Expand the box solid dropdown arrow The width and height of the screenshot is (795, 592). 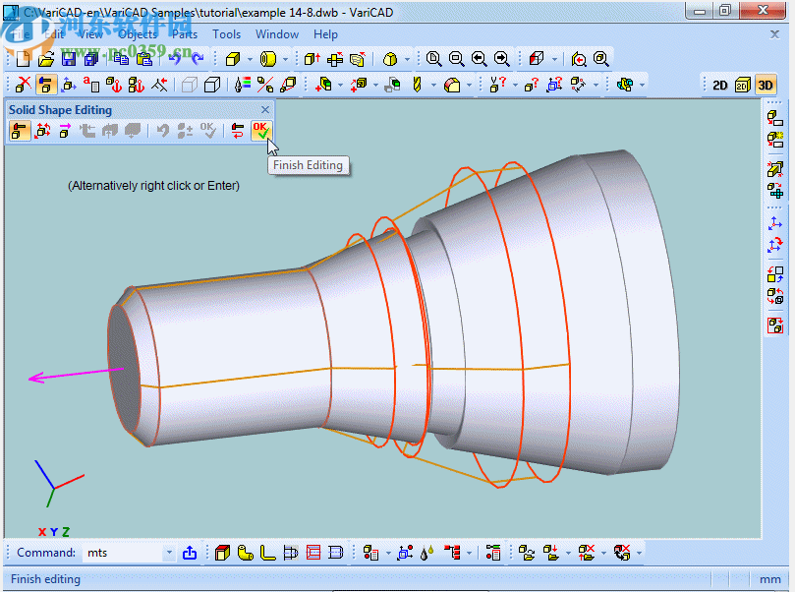point(250,59)
